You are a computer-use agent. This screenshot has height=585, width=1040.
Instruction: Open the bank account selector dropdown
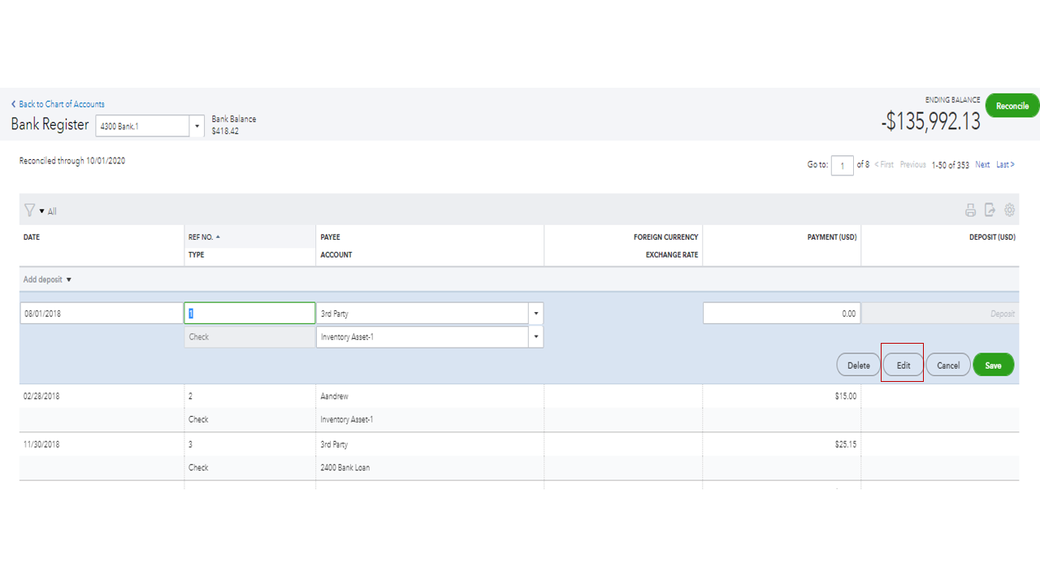click(x=197, y=125)
